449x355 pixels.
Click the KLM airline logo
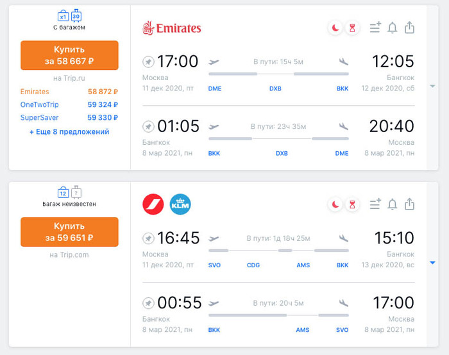click(x=180, y=204)
